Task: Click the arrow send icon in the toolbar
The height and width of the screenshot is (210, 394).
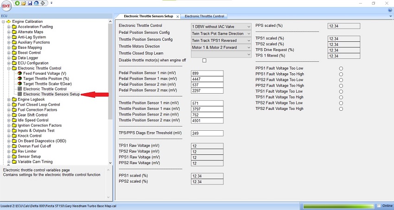Action: [43, 3]
